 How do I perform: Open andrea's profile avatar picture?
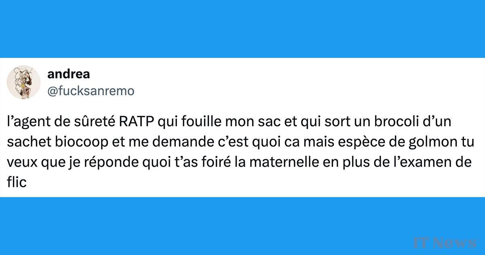coord(24,83)
